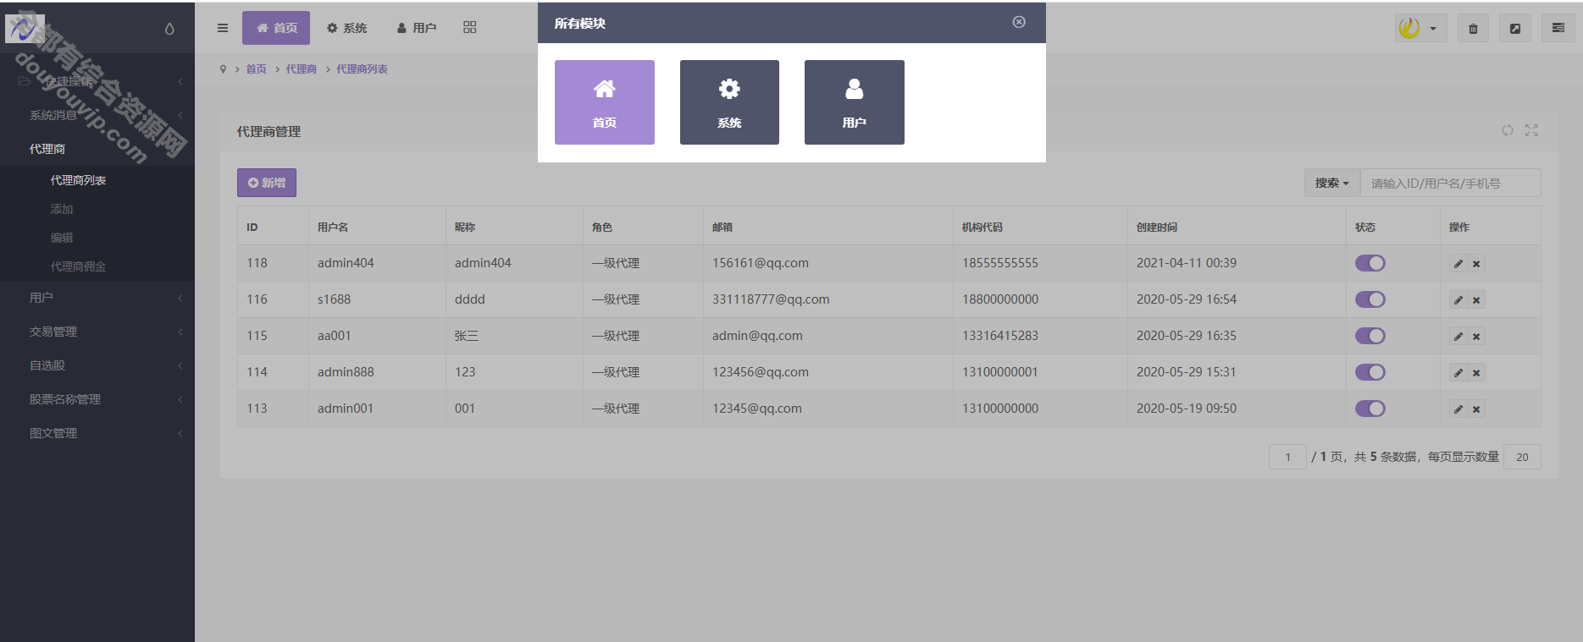Toggle status switch for admin001
Image resolution: width=1583 pixels, height=642 pixels.
pos(1370,409)
